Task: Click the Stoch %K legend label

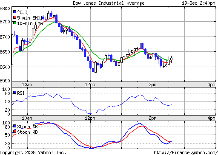Action: point(27,127)
